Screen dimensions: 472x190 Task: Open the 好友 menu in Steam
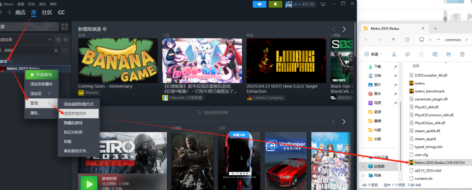(x=31, y=4)
